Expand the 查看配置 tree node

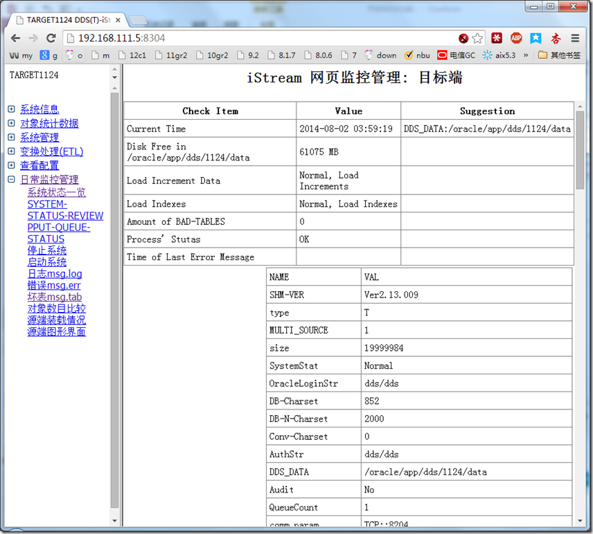pyautogui.click(x=11, y=165)
